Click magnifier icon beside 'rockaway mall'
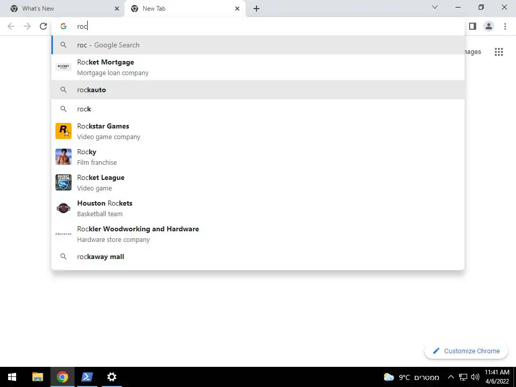Screen dimensions: 516x387 (x=63, y=256)
